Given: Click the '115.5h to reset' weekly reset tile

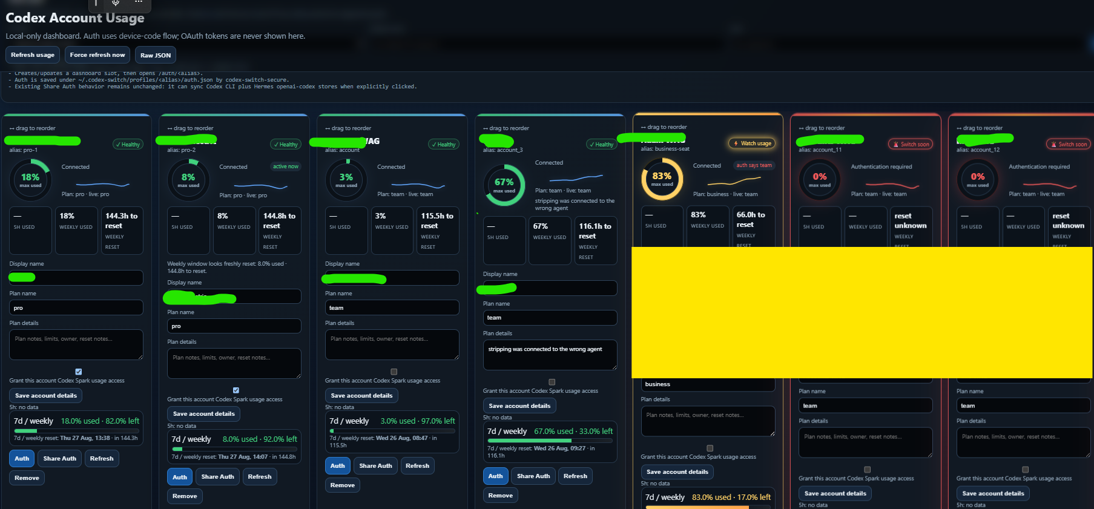Looking at the screenshot, I should pos(438,231).
